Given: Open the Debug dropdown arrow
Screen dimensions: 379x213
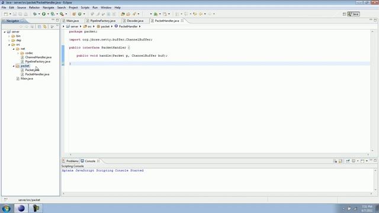Looking at the screenshot, I should pos(39,14).
